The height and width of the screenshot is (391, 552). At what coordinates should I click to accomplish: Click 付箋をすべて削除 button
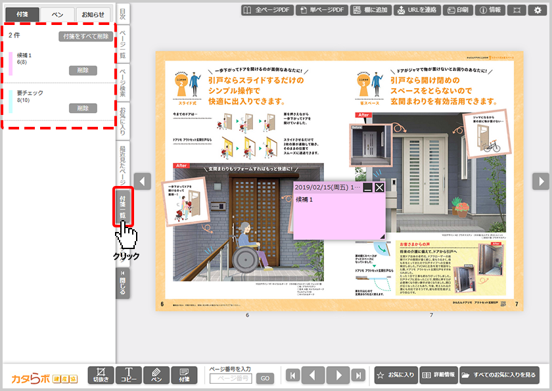(85, 36)
